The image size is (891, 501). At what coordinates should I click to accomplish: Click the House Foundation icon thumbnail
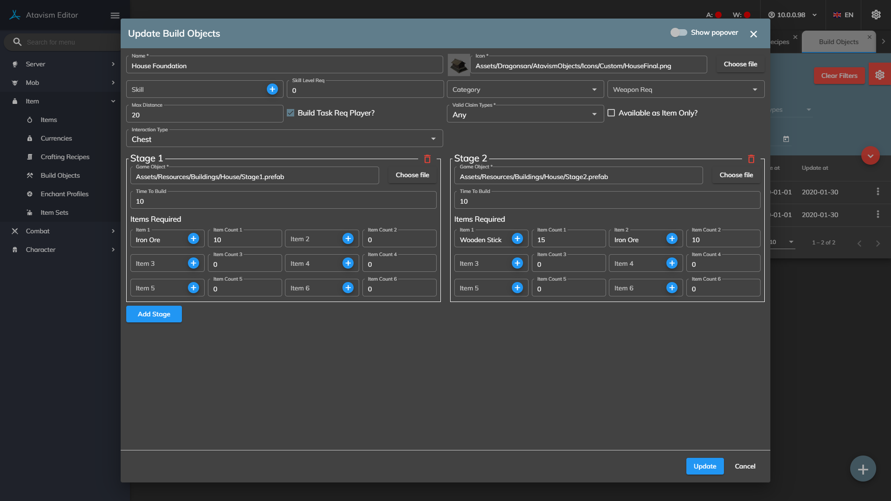click(x=459, y=65)
